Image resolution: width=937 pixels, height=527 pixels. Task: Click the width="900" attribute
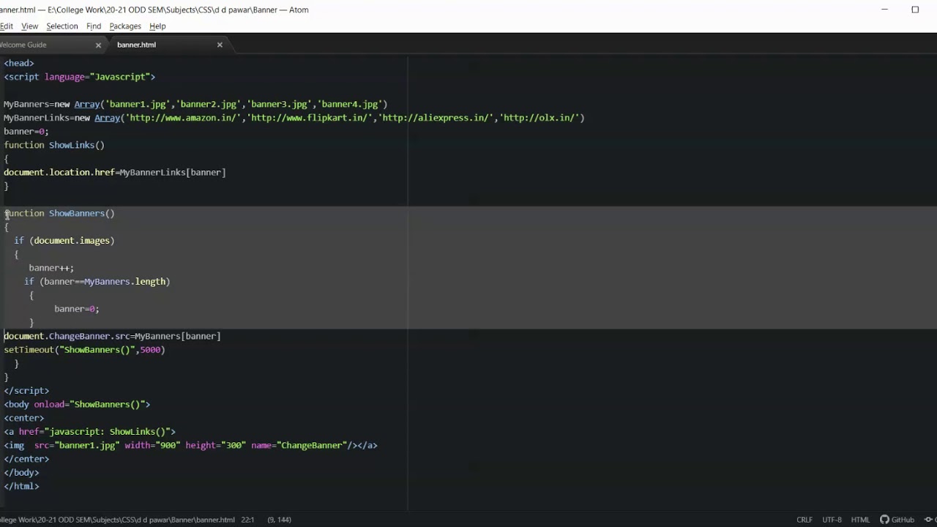point(152,445)
